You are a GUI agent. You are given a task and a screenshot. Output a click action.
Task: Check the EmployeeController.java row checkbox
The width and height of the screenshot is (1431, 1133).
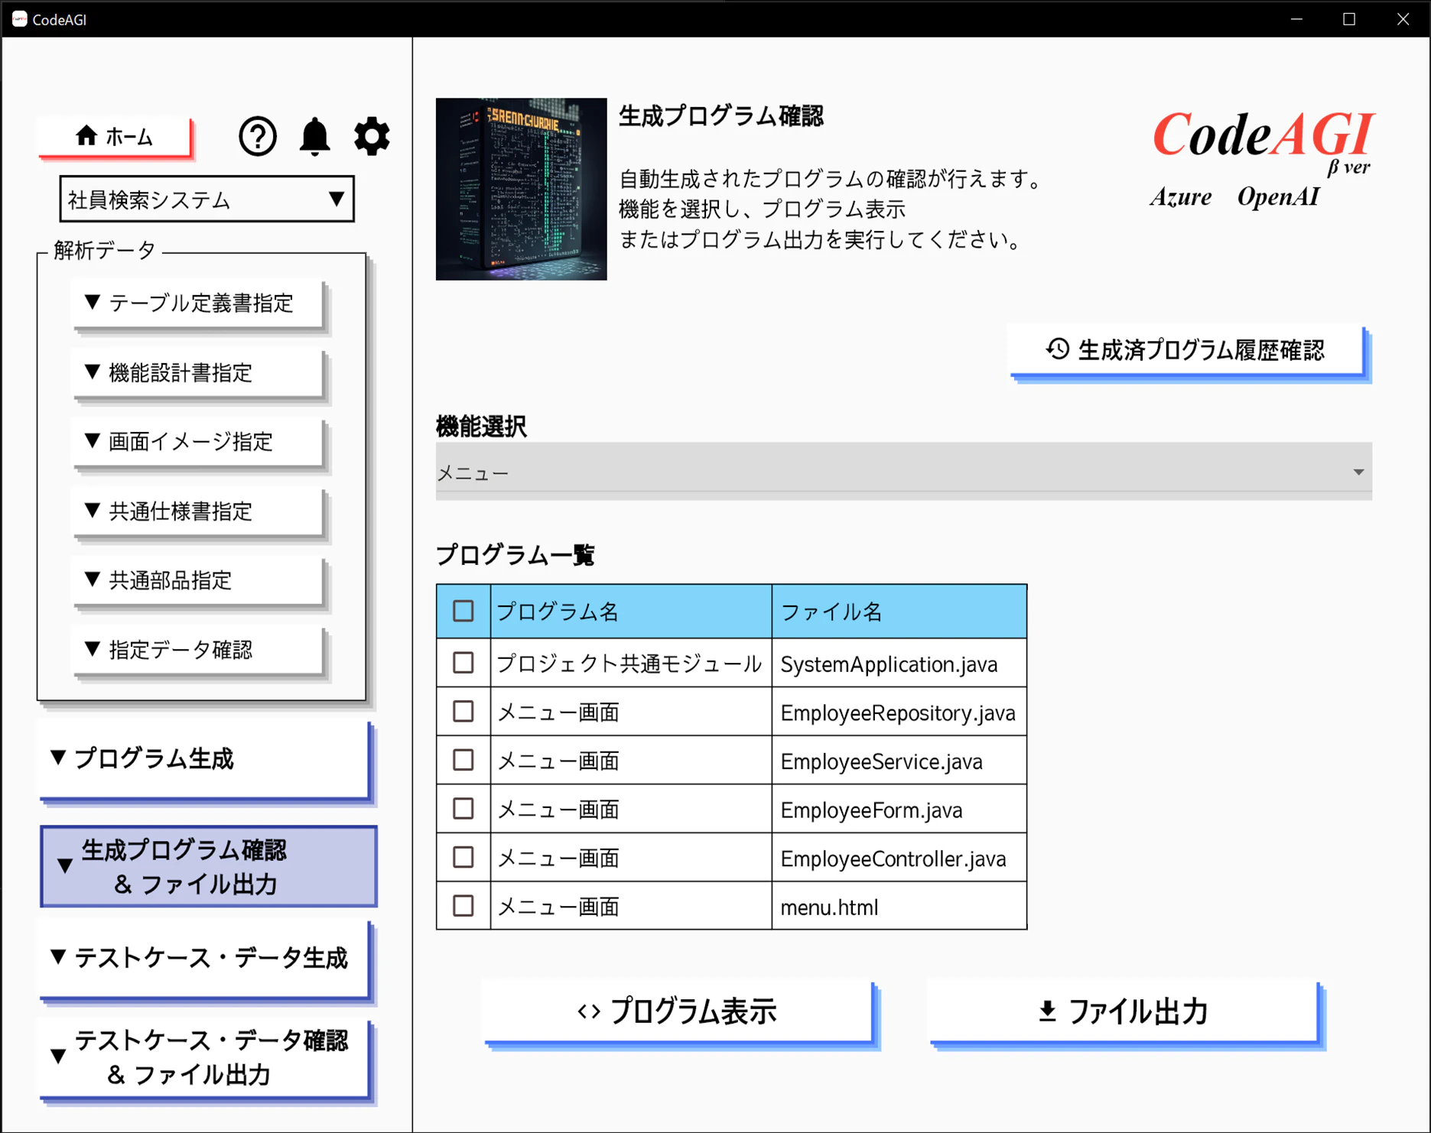(463, 857)
